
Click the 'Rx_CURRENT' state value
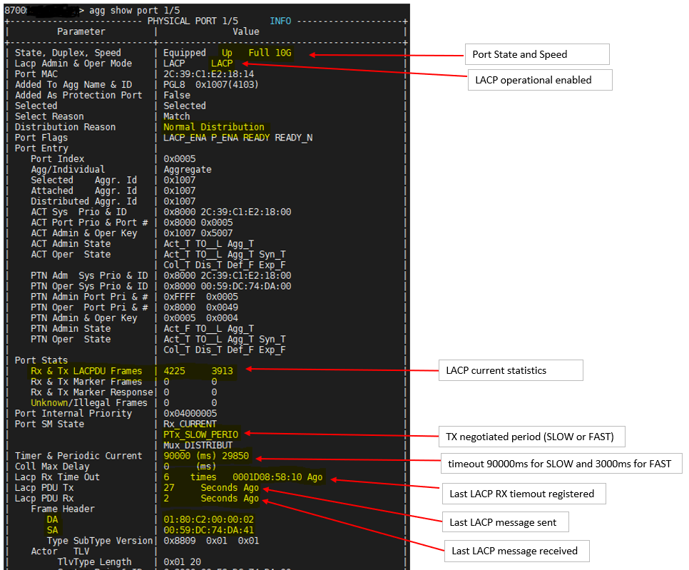(190, 424)
